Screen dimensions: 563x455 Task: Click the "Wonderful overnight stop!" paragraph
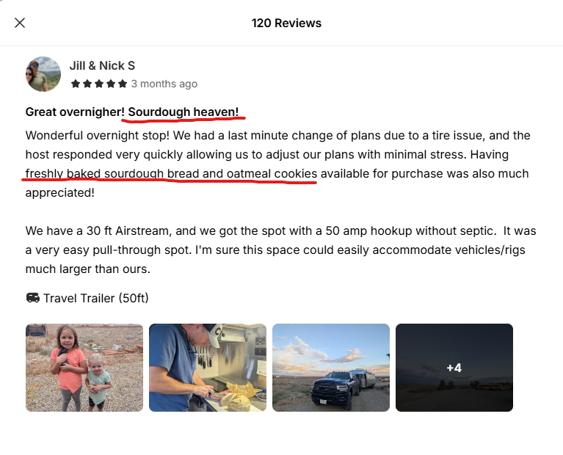[x=278, y=164]
